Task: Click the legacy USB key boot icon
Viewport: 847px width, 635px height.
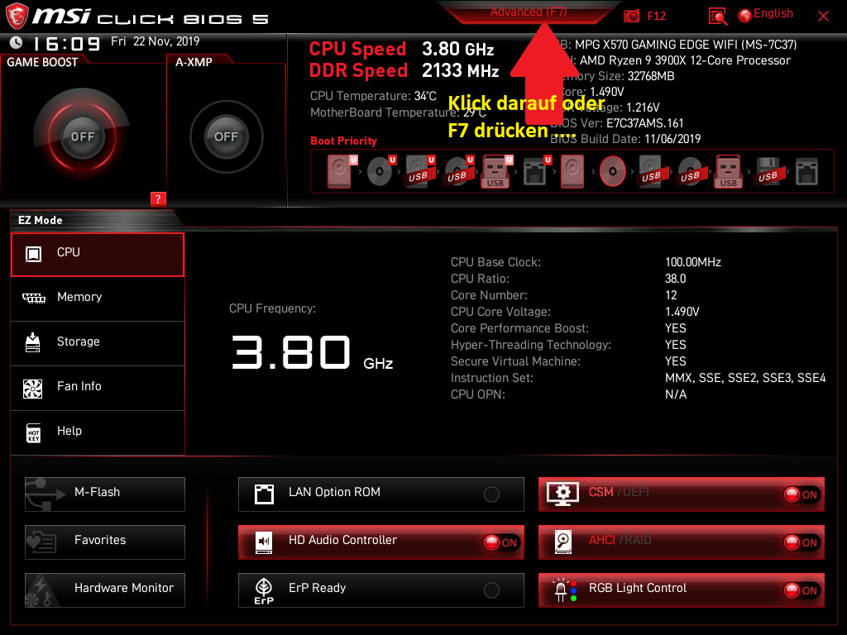Action: (x=729, y=171)
